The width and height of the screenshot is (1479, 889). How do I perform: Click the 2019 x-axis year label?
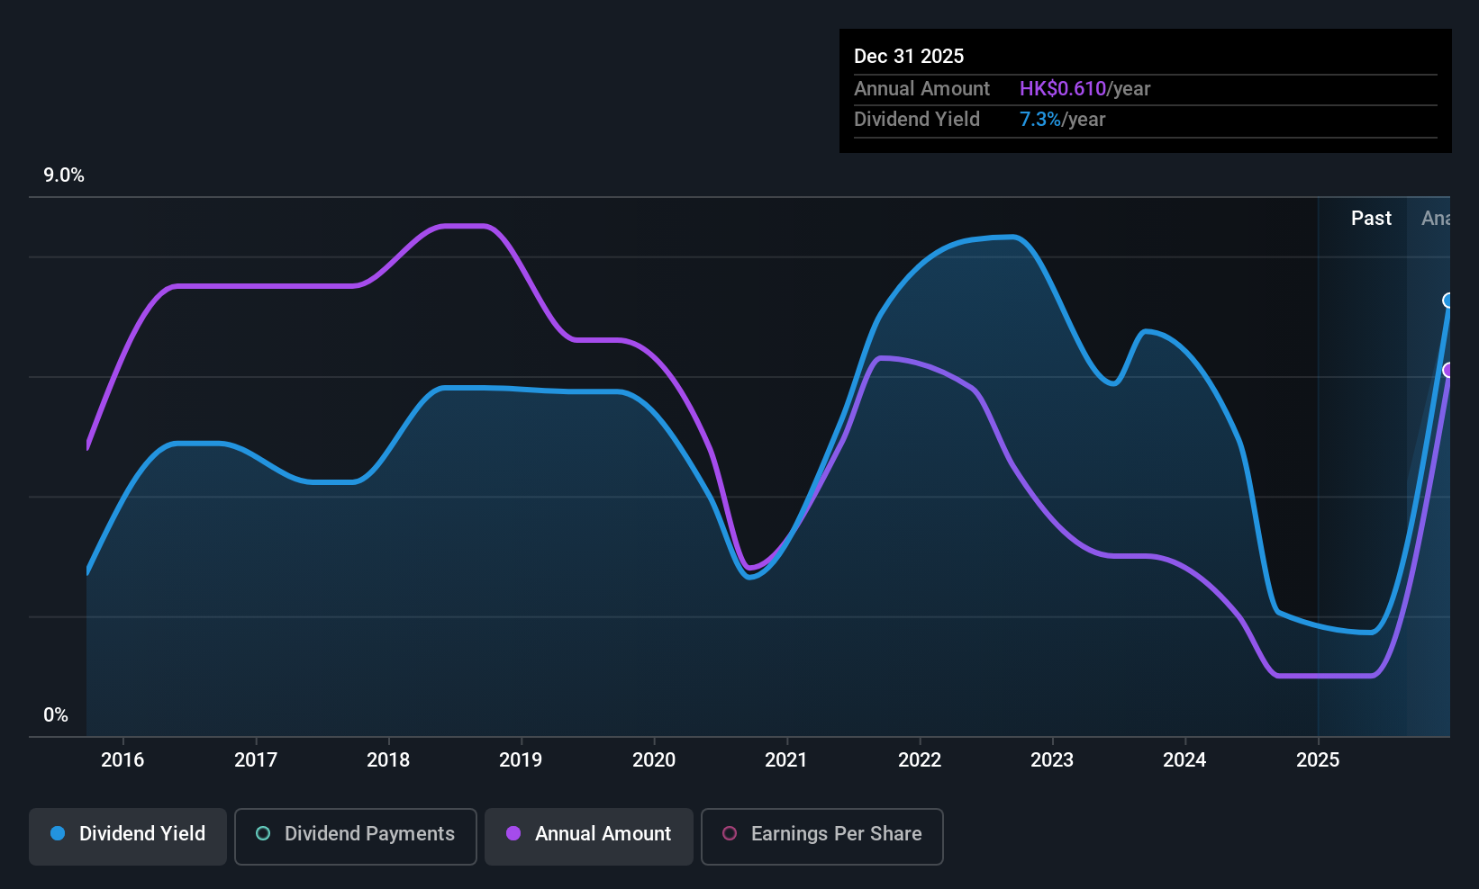point(521,760)
